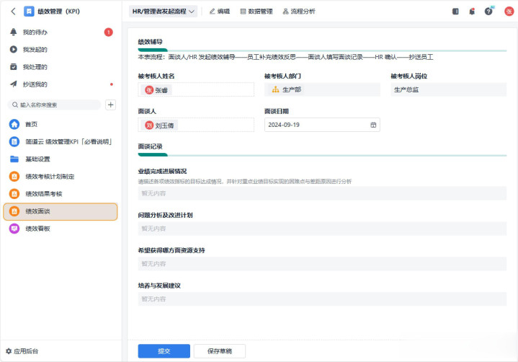Click the plus icon beside sidebar search

click(x=110, y=105)
